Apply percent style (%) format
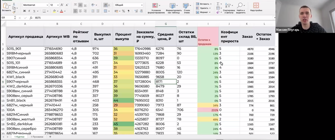Viewport: 335px width, 140px height. coord(123,11)
